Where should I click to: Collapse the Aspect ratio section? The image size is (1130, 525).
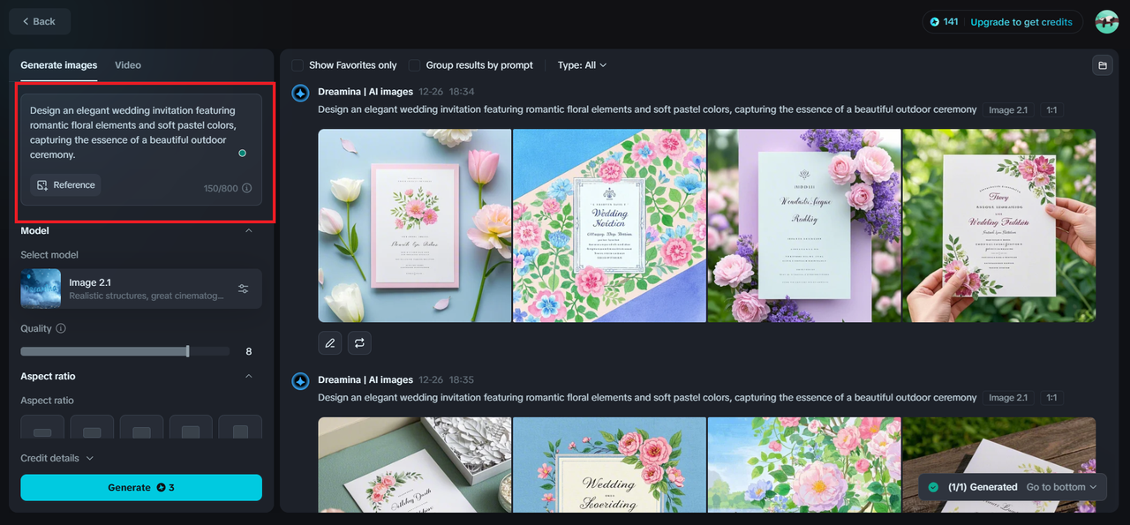[x=248, y=376]
